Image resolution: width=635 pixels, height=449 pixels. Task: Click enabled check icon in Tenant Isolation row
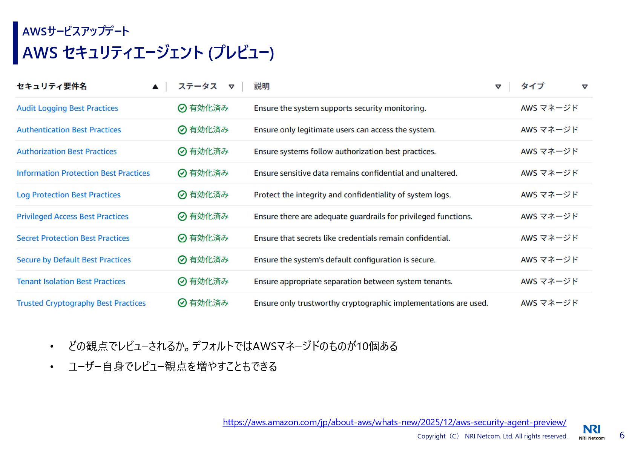[182, 282]
